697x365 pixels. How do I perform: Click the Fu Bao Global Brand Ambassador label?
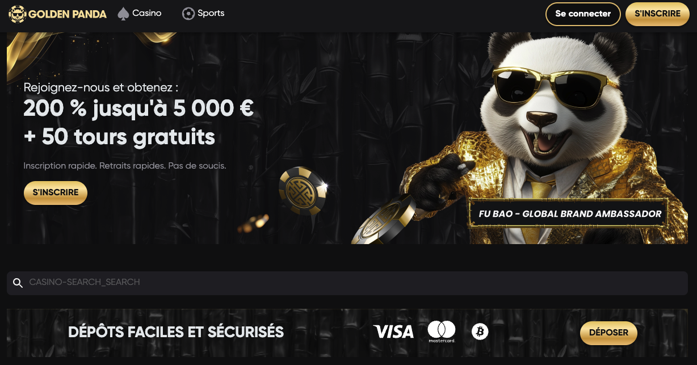[570, 214]
